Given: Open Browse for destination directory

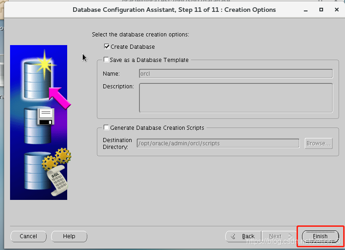Looking at the screenshot, I should 318,143.
